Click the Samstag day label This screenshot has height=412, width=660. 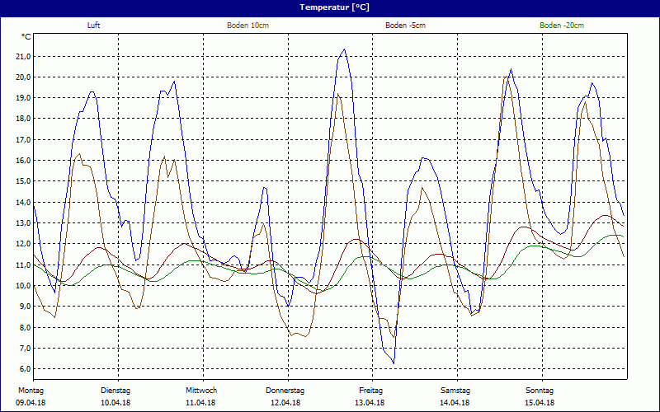(x=455, y=390)
